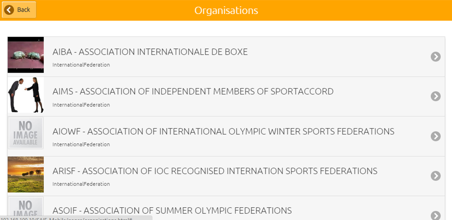The image size is (452, 220).
Task: Click the chevron arrow for AIMS
Action: pyautogui.click(x=436, y=96)
